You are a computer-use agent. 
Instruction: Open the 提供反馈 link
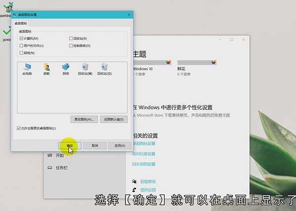coord(148,190)
